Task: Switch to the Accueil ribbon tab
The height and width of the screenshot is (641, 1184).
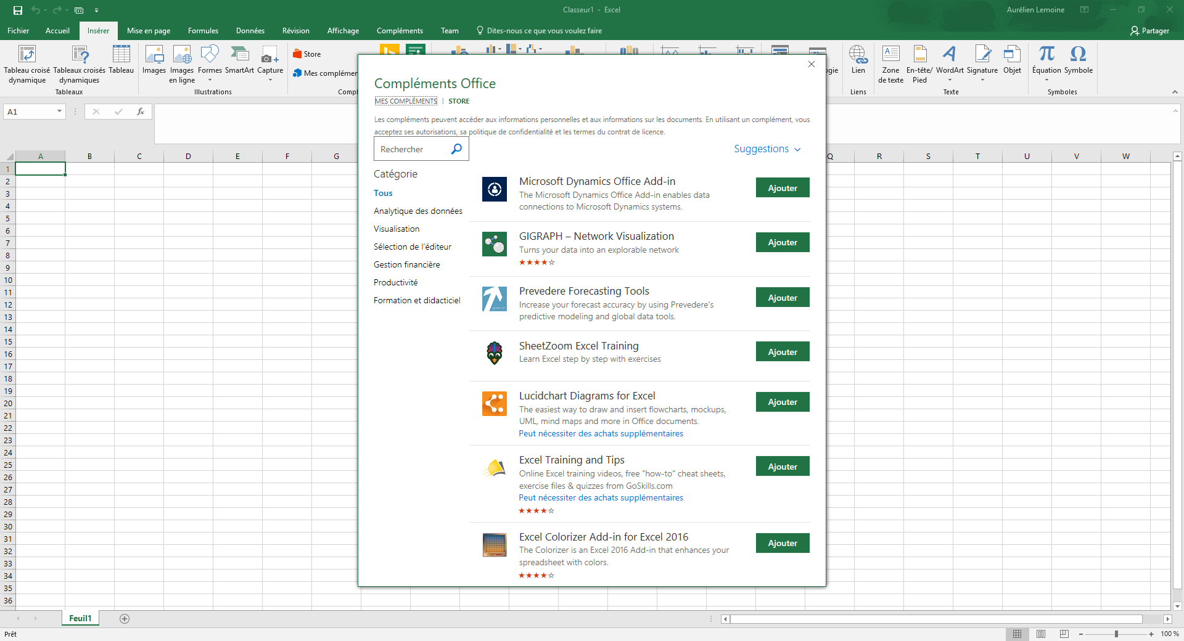Action: (57, 31)
